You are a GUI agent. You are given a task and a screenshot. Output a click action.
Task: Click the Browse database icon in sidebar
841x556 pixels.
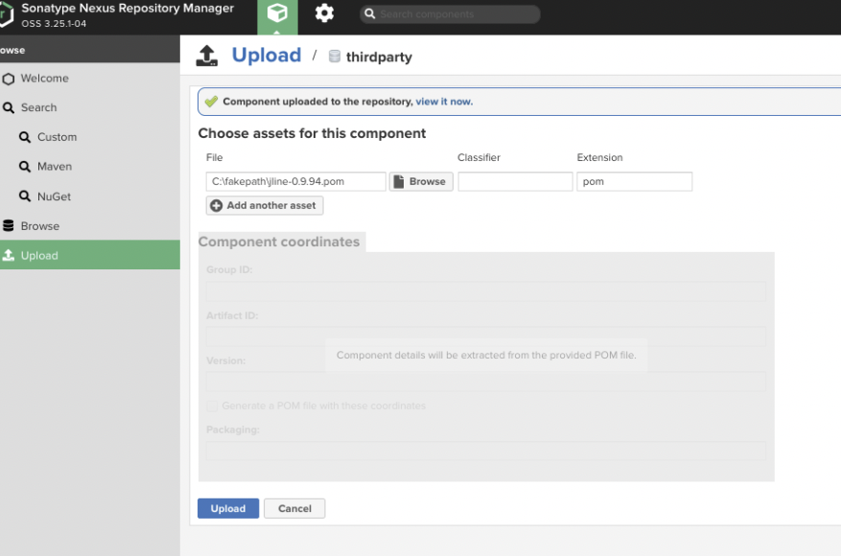coord(8,225)
